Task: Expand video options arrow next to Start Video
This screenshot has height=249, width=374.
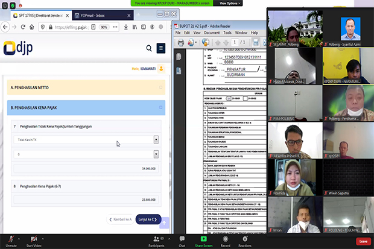Action: tap(43, 239)
